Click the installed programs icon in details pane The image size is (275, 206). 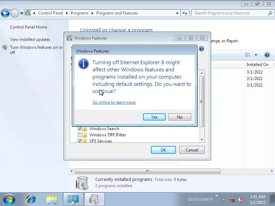point(82,183)
